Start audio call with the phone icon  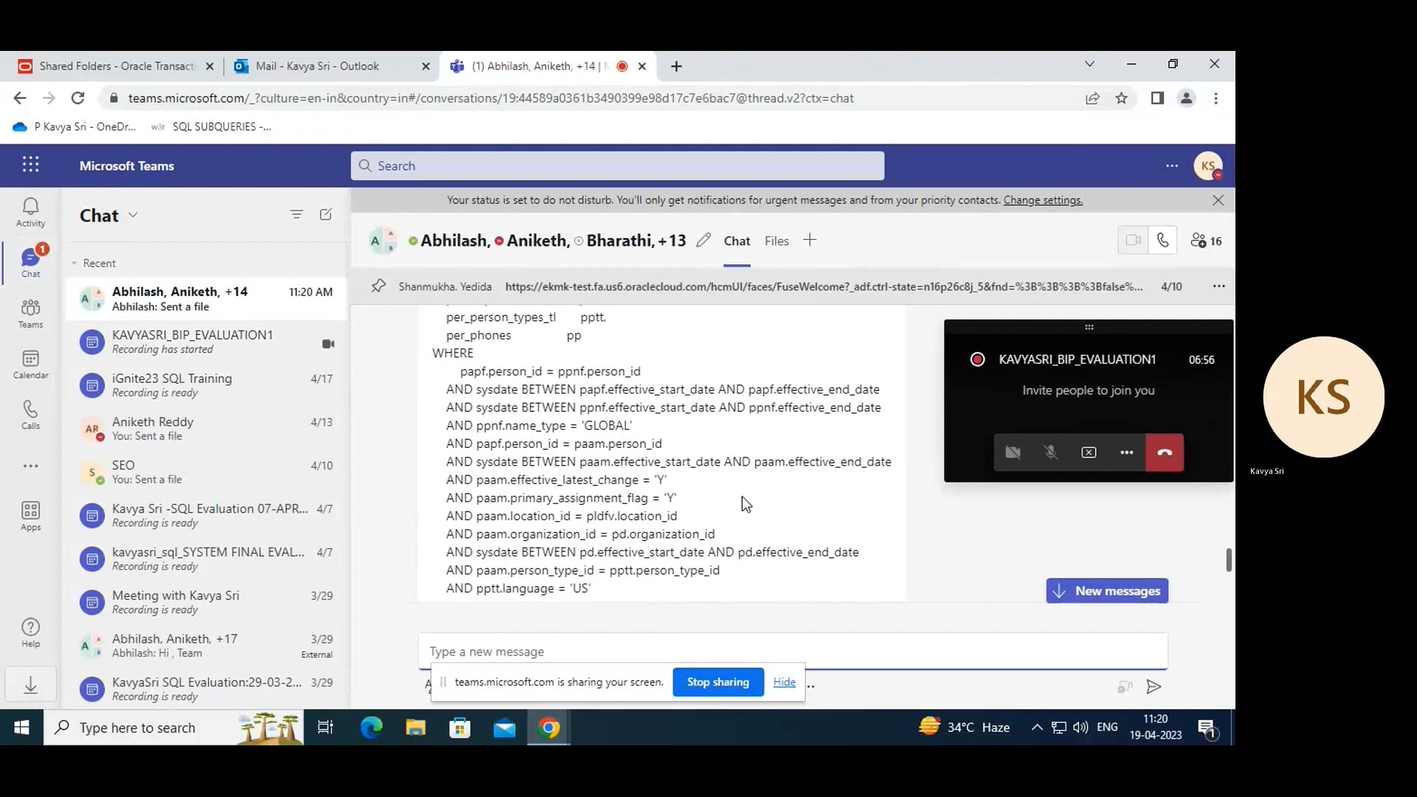[1162, 241]
